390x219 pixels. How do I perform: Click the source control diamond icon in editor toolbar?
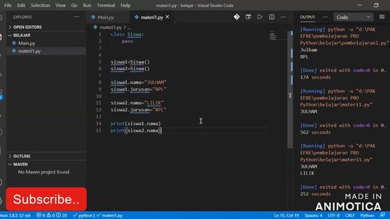[x=236, y=17]
